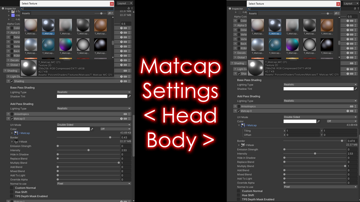The height and width of the screenshot is (202, 360).
Task: Click Matcap 0 link icon in left Inspector
Action: coord(125,119)
